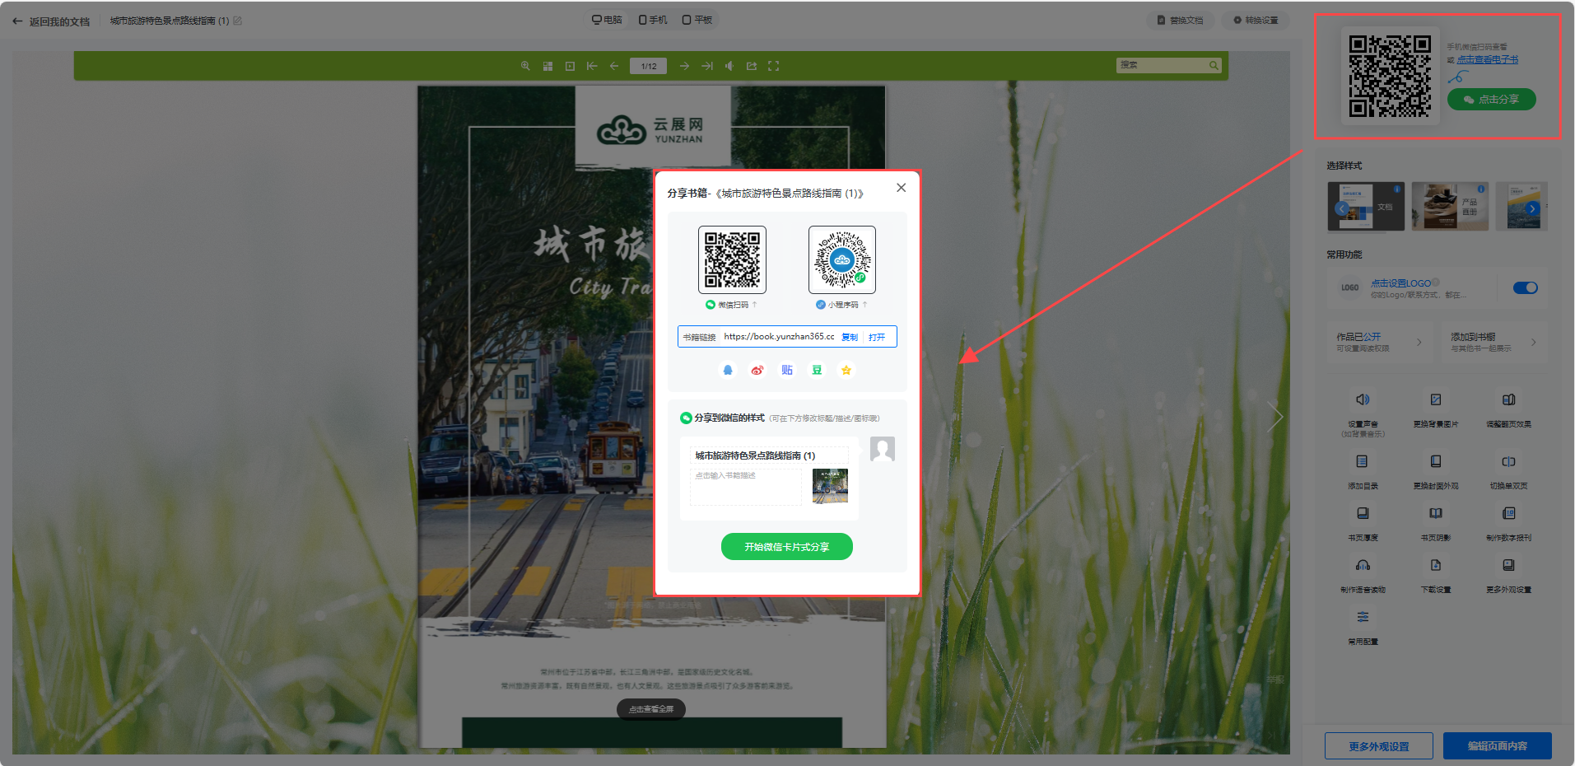Image resolution: width=1575 pixels, height=766 pixels.
Task: Share to Weibo via the share dialog
Action: pos(757,371)
